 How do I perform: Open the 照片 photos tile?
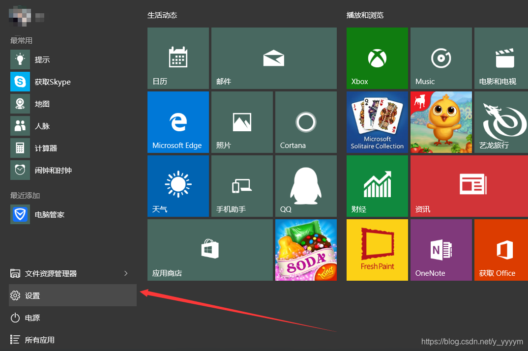(242, 122)
